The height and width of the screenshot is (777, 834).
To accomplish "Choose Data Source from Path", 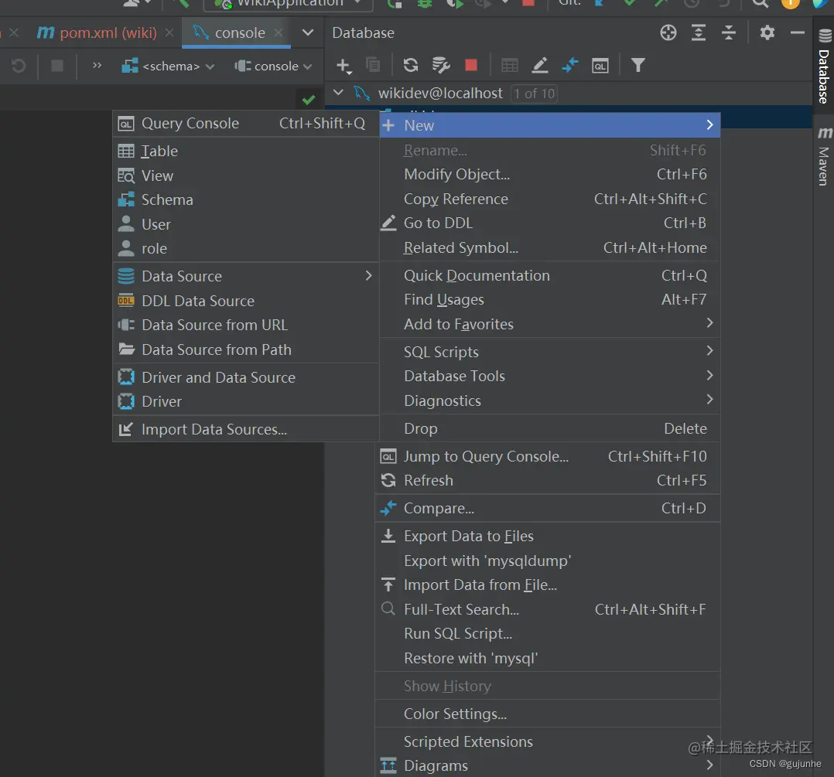I will (245, 349).
